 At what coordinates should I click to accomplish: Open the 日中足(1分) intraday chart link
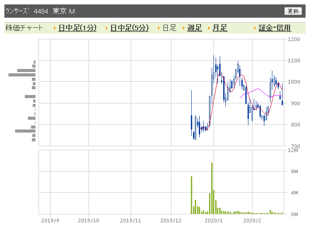[77, 28]
